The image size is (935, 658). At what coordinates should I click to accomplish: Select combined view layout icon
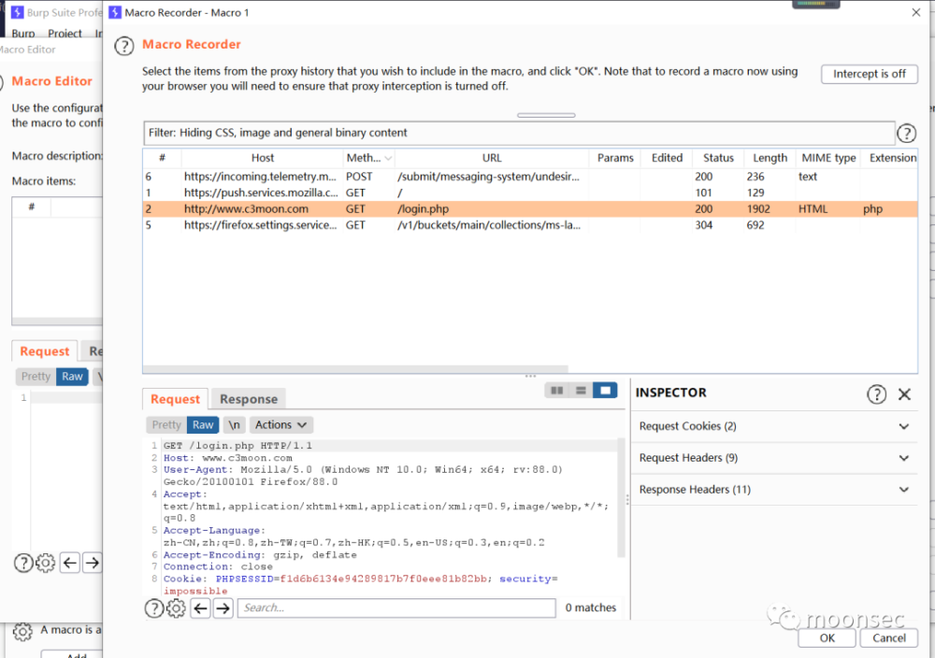(x=605, y=391)
